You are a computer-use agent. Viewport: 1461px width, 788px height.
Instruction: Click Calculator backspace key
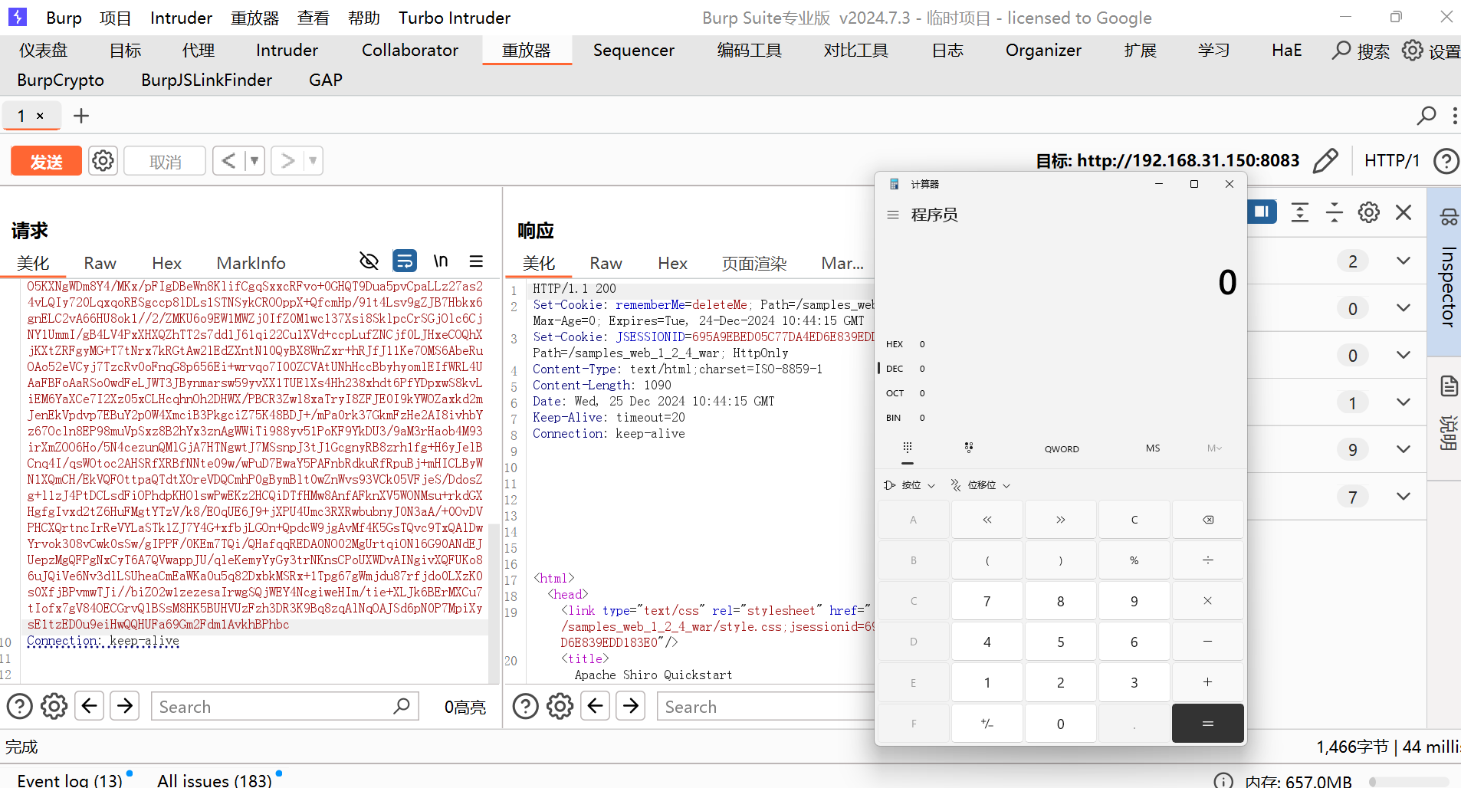(x=1208, y=520)
